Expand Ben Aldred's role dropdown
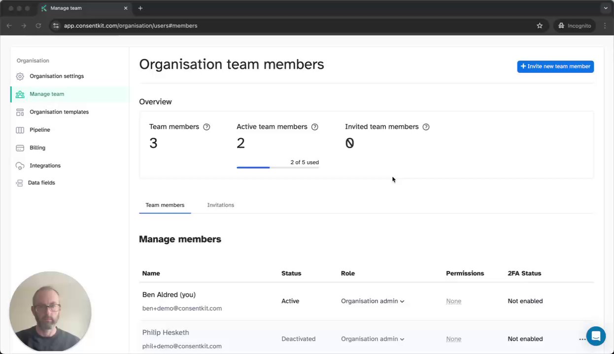The image size is (614, 354). pyautogui.click(x=373, y=301)
